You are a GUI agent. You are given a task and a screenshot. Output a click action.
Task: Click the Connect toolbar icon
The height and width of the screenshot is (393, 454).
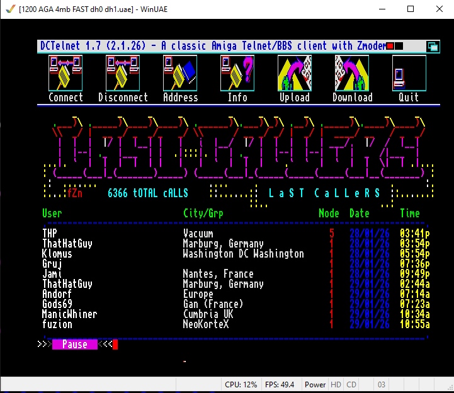(x=65, y=73)
